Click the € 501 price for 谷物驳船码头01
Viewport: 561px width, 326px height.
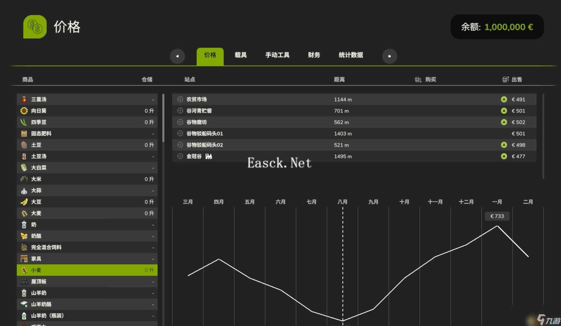coord(518,133)
